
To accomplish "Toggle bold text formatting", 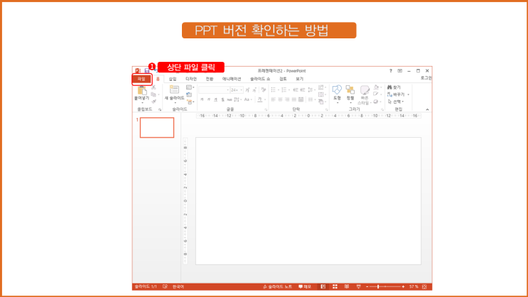I will click(x=202, y=99).
